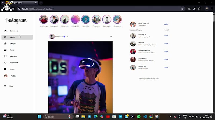Viewport: 215px width, 120px height.
Task: Open File Explorer from taskbar
Action: point(83,117)
